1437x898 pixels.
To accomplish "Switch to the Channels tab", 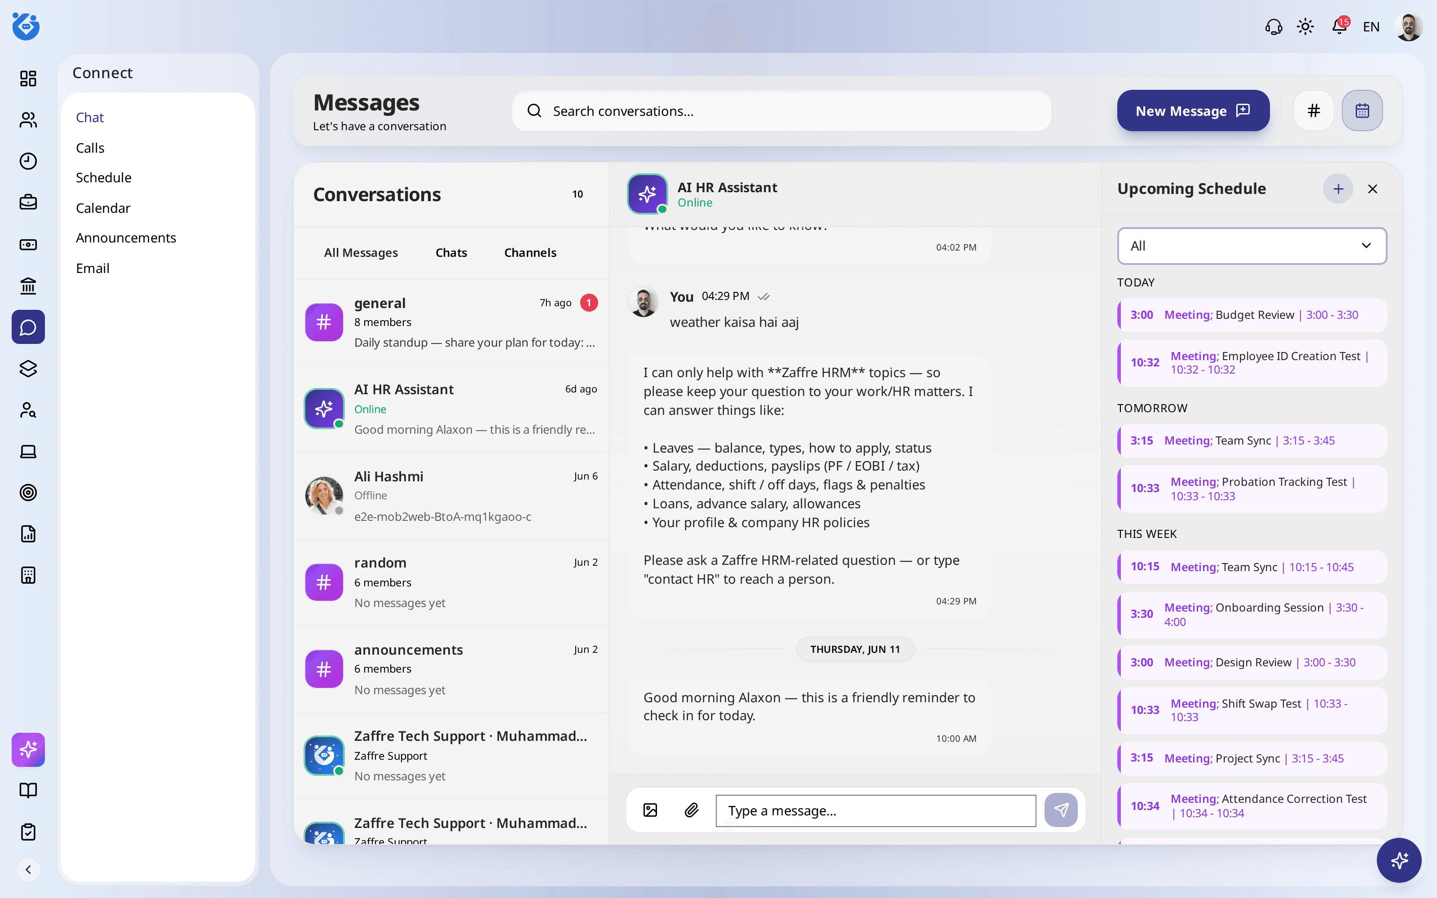I will point(530,252).
